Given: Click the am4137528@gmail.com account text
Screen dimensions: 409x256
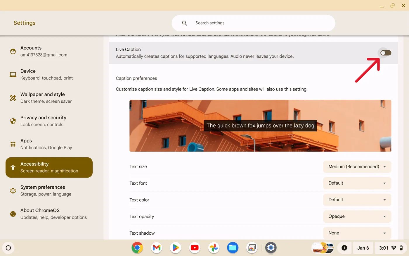Looking at the screenshot, I should coord(44,55).
